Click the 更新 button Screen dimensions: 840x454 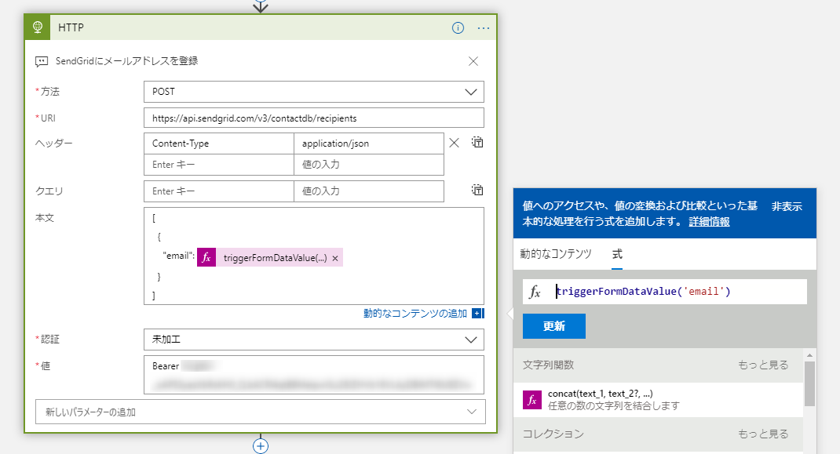(554, 326)
